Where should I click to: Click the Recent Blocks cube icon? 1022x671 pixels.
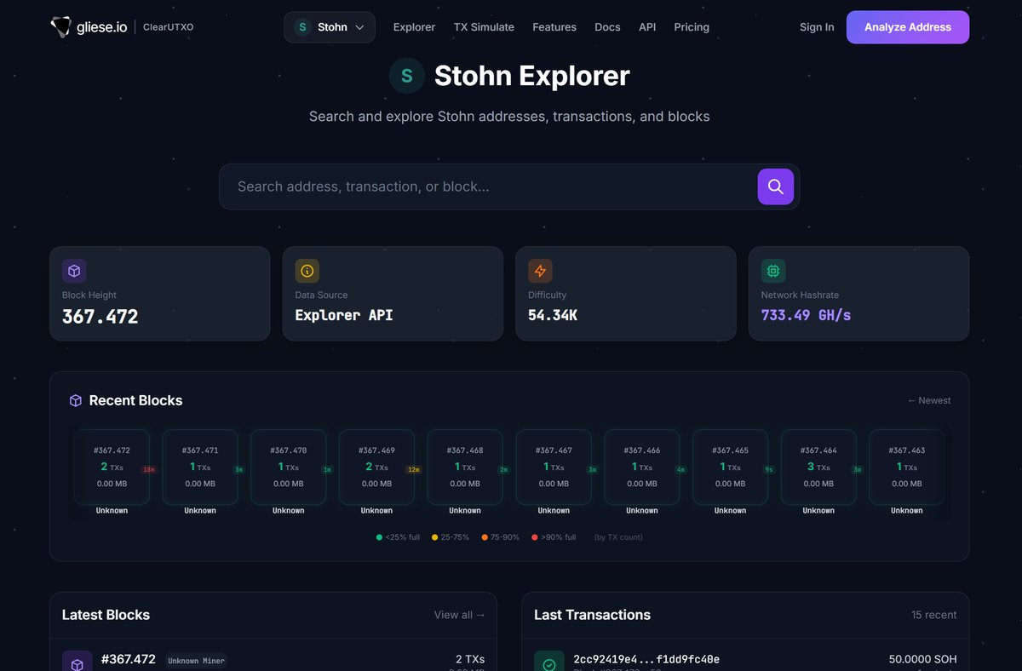(x=76, y=400)
